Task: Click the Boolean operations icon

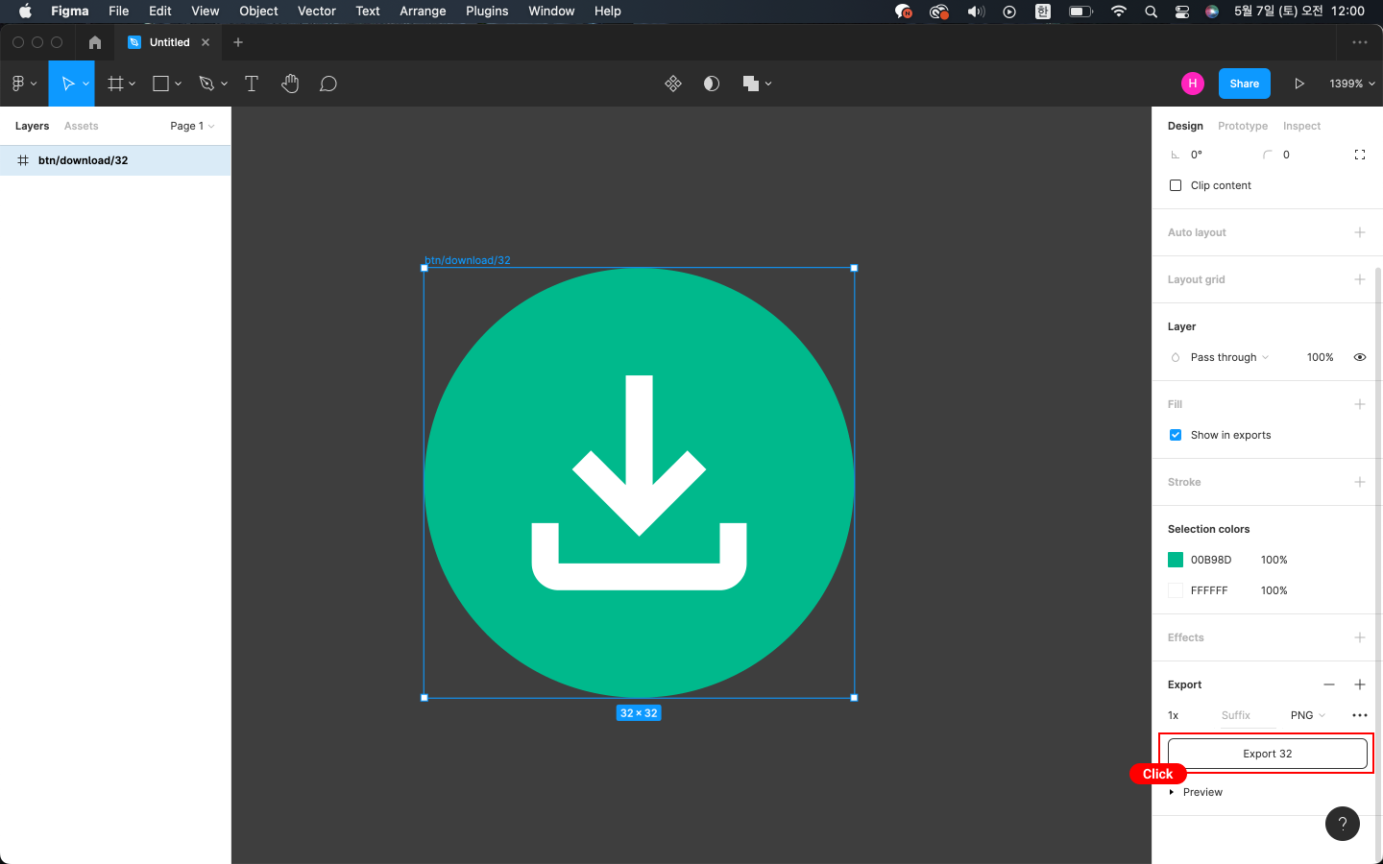Action: pos(751,84)
